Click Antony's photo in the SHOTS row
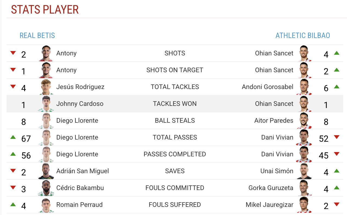The height and width of the screenshot is (215, 347). 46,53
